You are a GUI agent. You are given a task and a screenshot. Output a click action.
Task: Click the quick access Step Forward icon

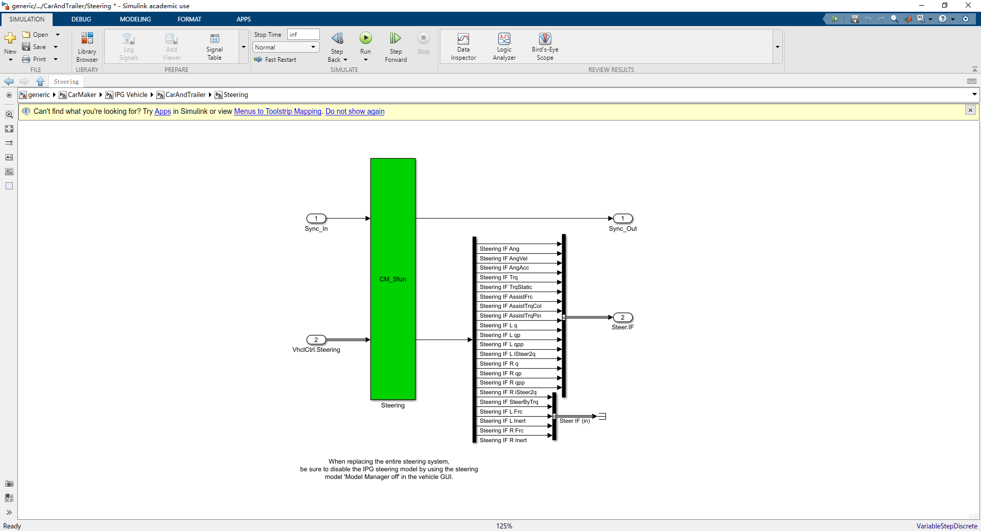coord(835,19)
